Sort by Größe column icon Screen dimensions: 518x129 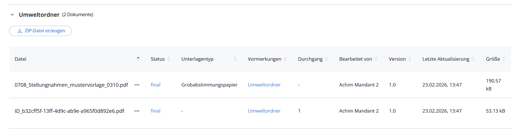pyautogui.click(x=504, y=59)
